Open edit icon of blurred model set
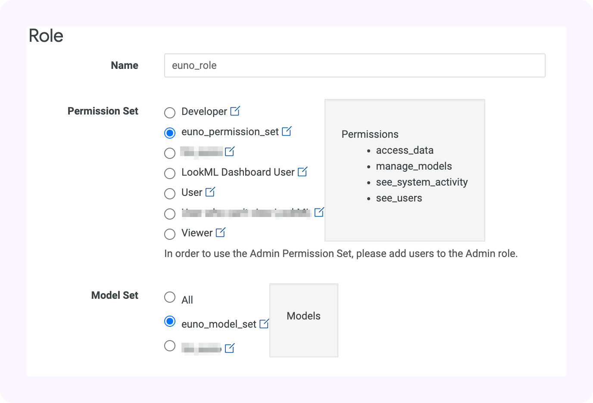The width and height of the screenshot is (593, 403). click(230, 348)
